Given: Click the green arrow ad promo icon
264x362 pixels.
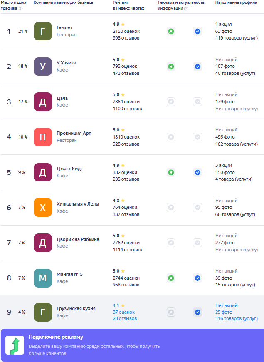Looking at the screenshot, I should (x=15, y=345).
